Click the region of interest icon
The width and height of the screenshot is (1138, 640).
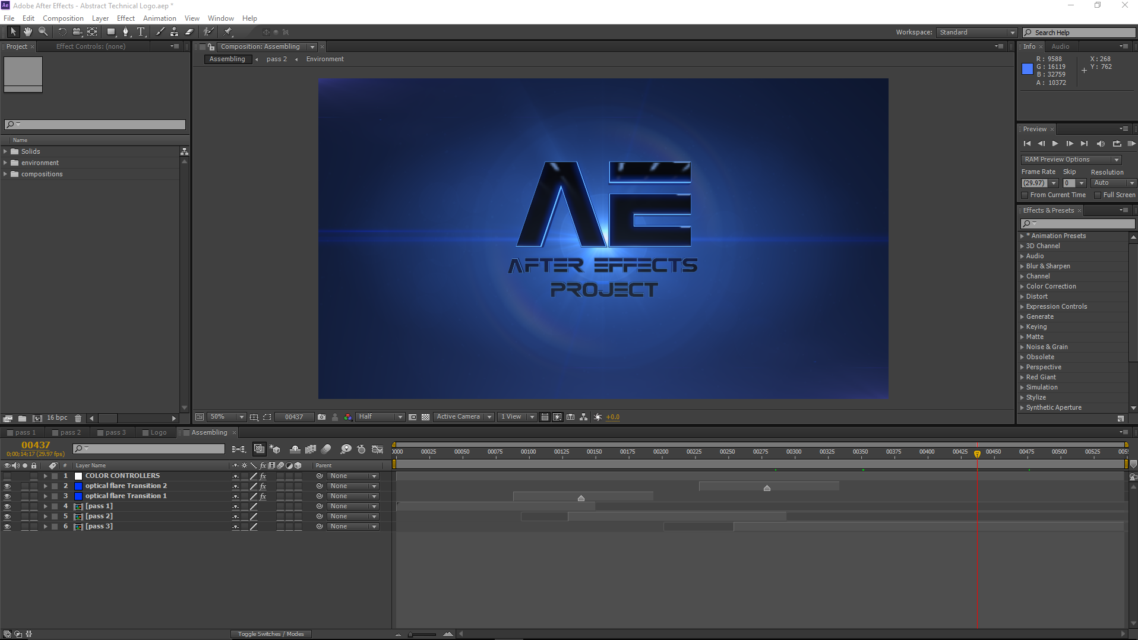[267, 417]
